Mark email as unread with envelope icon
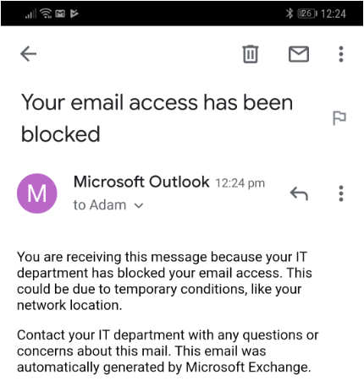The height and width of the screenshot is (381, 364). [x=299, y=54]
